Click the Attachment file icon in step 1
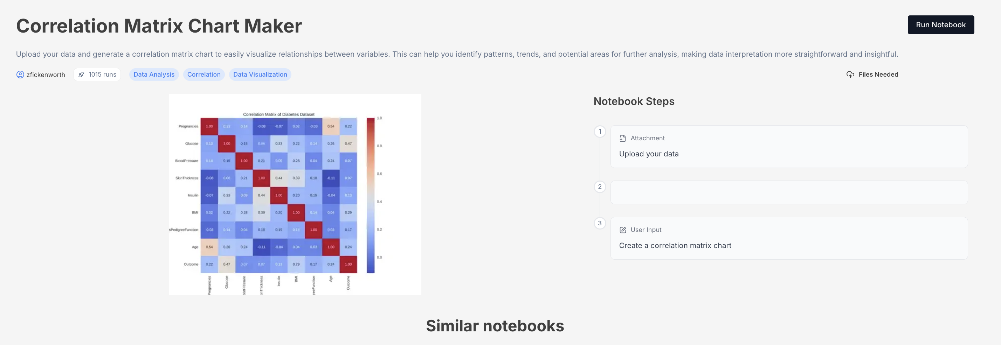Viewport: 1001px width, 345px height. pyautogui.click(x=622, y=138)
